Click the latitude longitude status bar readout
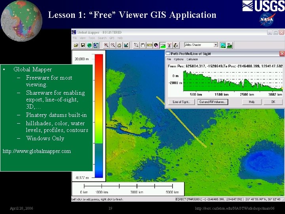This screenshot has width=285, height=214. tap(263, 199)
